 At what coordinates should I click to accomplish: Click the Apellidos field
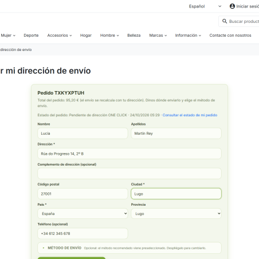(176, 134)
